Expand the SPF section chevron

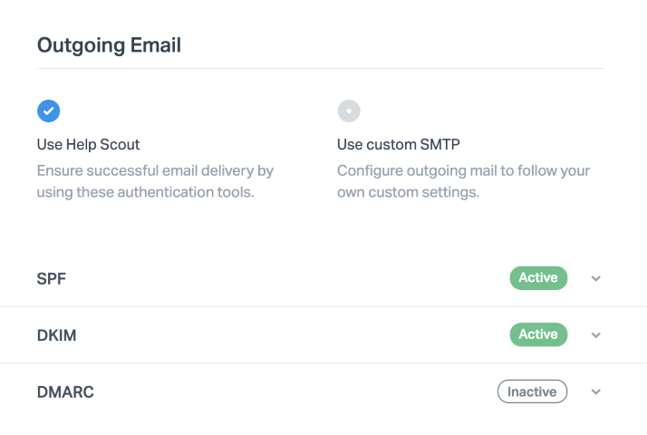tap(595, 278)
